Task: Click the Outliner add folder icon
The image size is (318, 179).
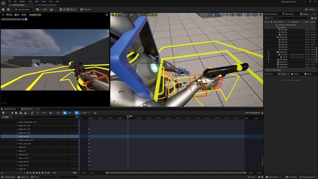Action: click(312, 18)
